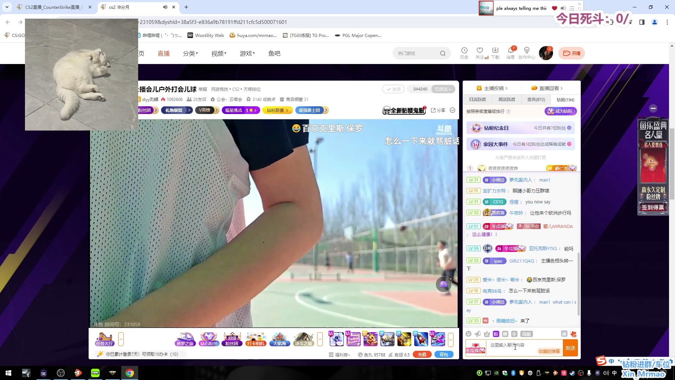Expand the arrow next to 任务大厅

121,340
